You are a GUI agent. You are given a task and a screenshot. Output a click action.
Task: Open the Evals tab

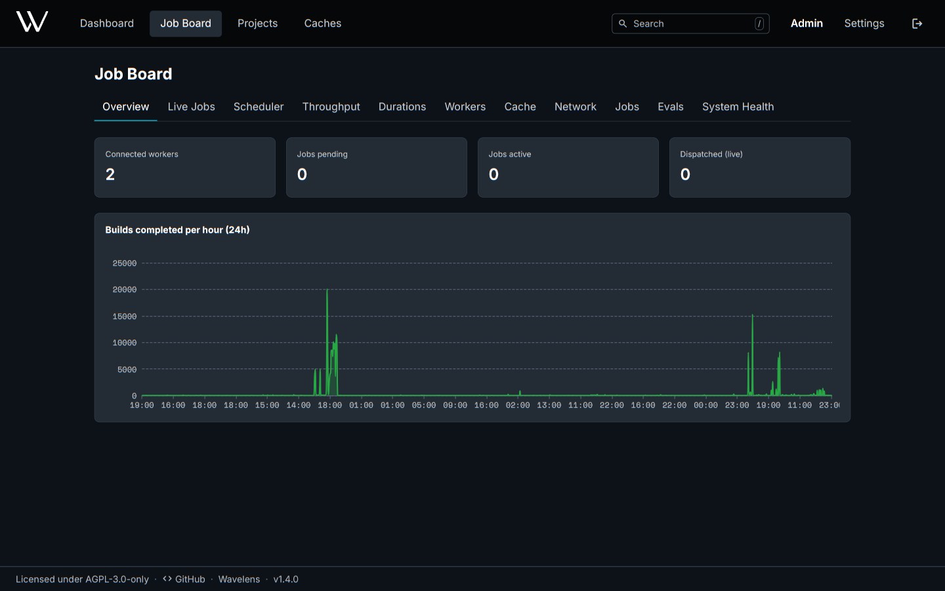671,107
